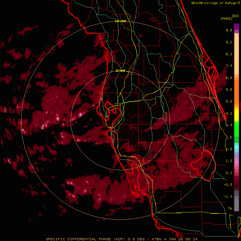Click the 1.0 scale value
This screenshot has height=241, width=241.
tap(229, 161)
